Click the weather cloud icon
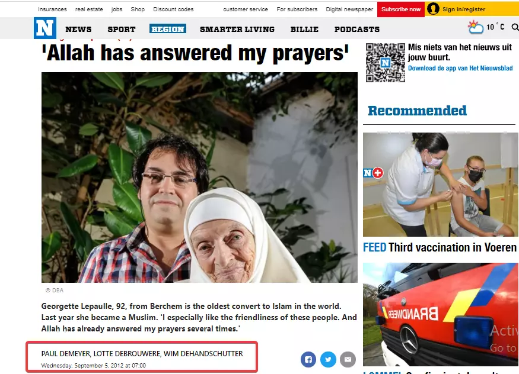 [x=476, y=27]
